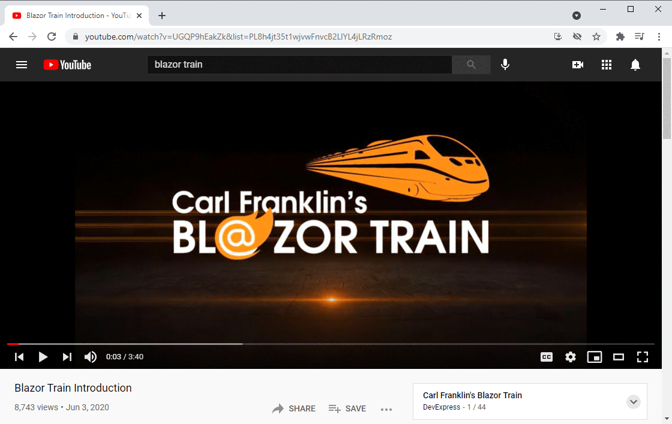The height and width of the screenshot is (424, 672).
Task: Click the browser forward arrow
Action: [x=32, y=37]
